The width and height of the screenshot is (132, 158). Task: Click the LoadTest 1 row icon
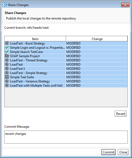[7, 69]
